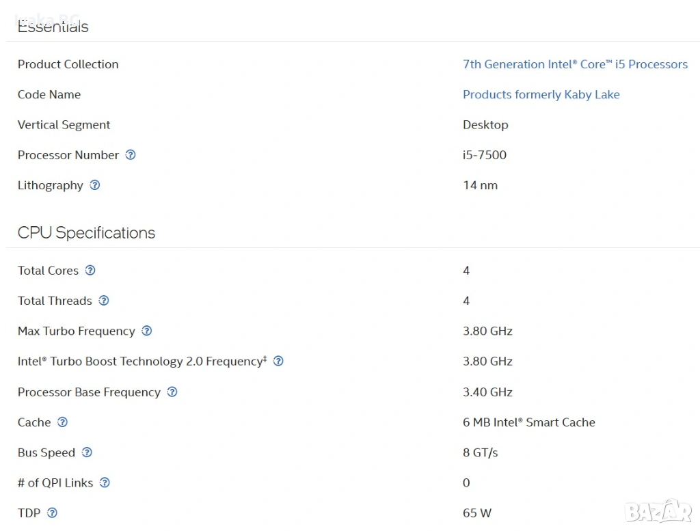Viewport: 700px width, 531px height.
Task: Click the 14 nm lithography value
Action: 480,185
